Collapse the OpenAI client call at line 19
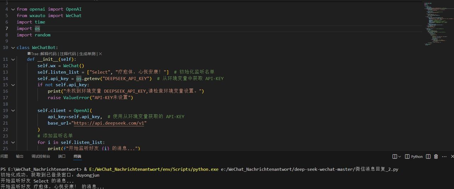454x189 pixels. point(13,110)
